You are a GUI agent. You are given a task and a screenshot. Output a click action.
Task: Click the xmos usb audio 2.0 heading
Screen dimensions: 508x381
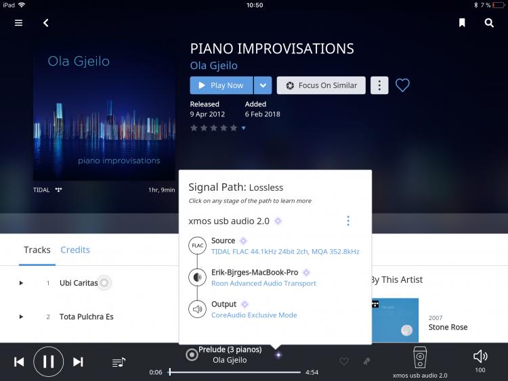coord(229,221)
